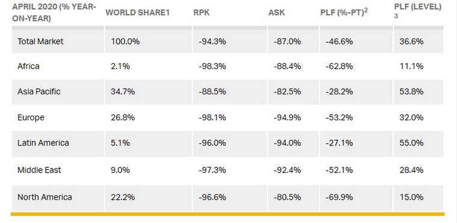This screenshot has width=457, height=223.
Task: Click the ASK column header
Action: [277, 13]
